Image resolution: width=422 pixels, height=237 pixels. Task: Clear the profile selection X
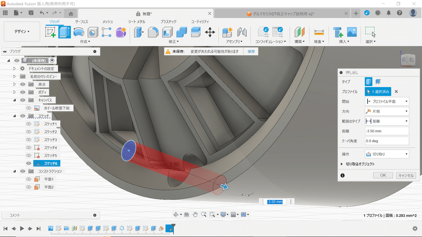tap(396, 92)
